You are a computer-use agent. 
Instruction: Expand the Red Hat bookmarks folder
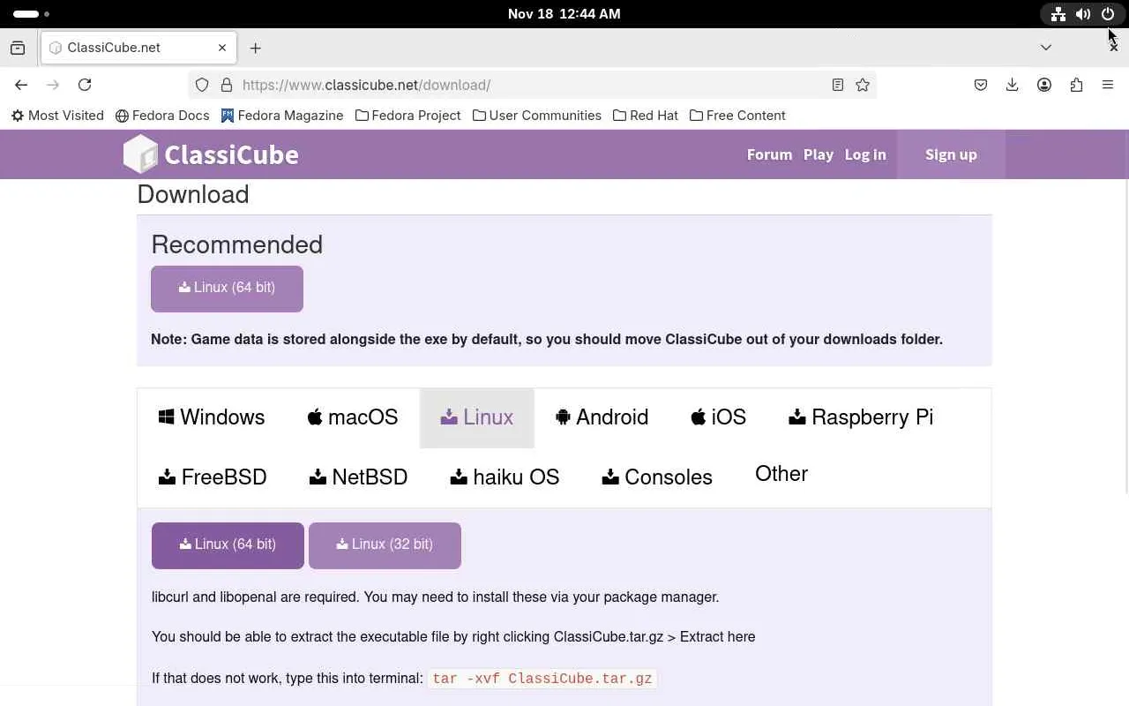point(646,116)
